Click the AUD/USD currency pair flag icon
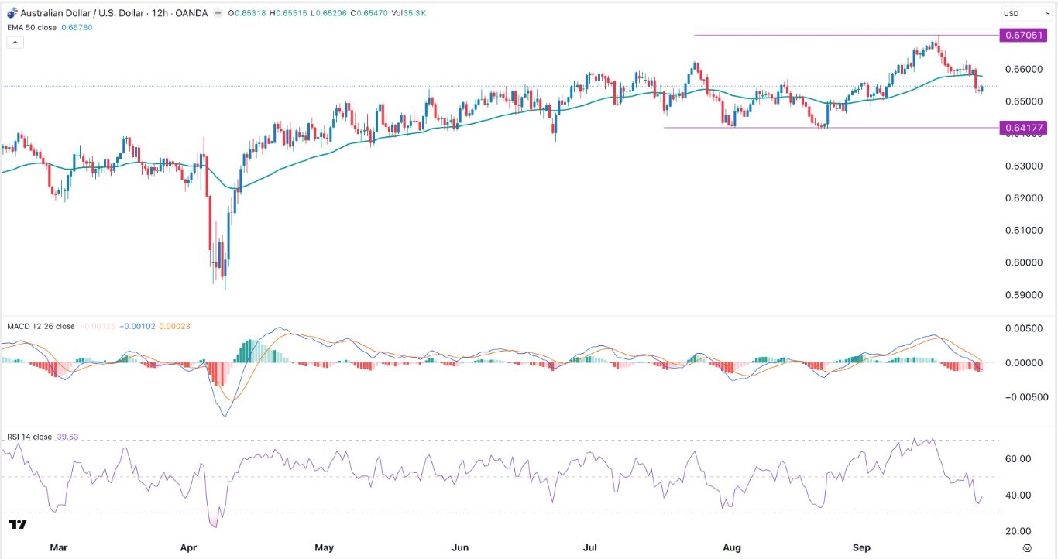 pyautogui.click(x=11, y=12)
